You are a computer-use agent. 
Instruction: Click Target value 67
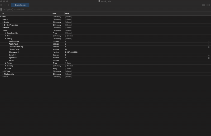click(x=66, y=60)
